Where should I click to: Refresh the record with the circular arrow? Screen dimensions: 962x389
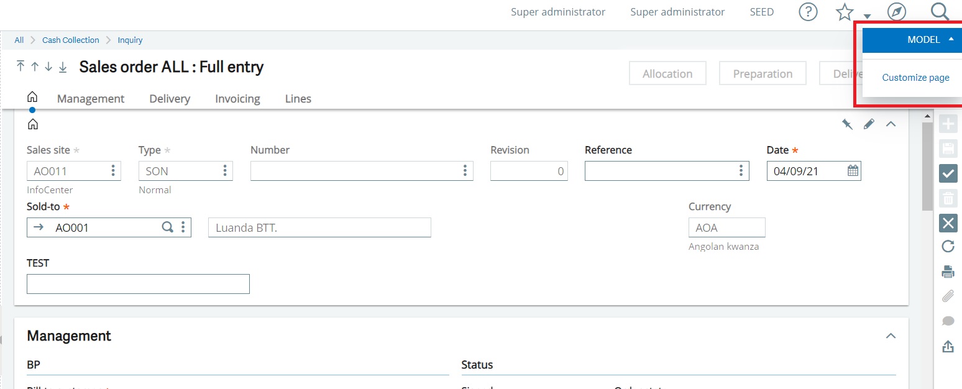948,246
